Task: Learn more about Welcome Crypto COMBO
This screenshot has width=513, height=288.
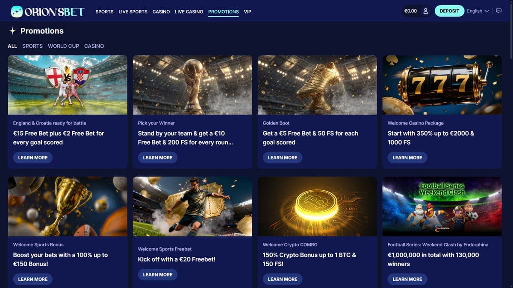Action: (x=283, y=279)
